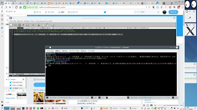This screenshot has height=110, width=197.
Task: Click Twitter keyword search box
Action: click(x=145, y=12)
